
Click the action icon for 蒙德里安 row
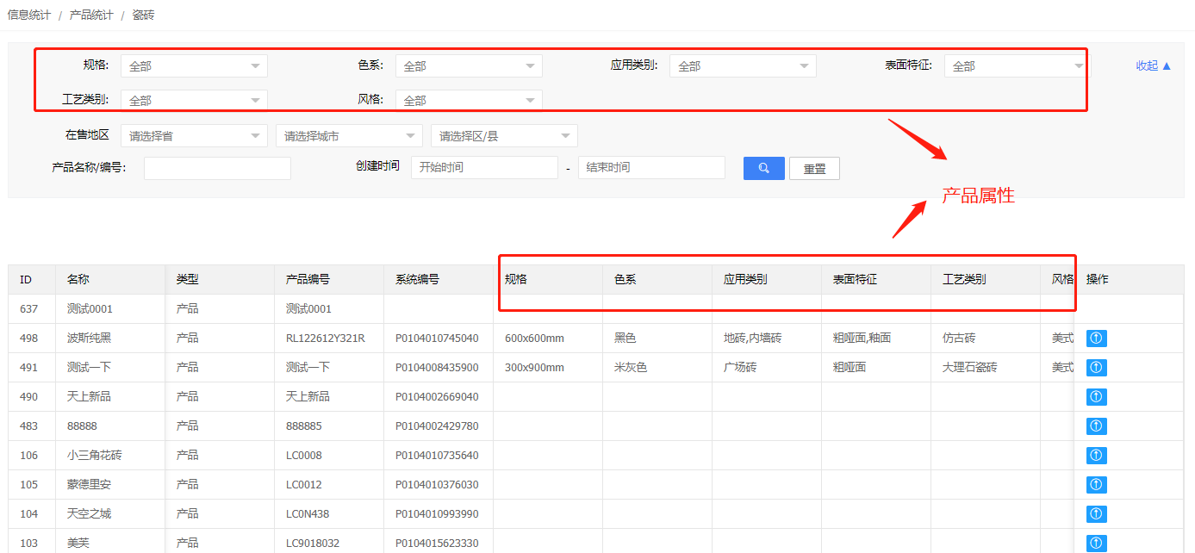coord(1096,485)
